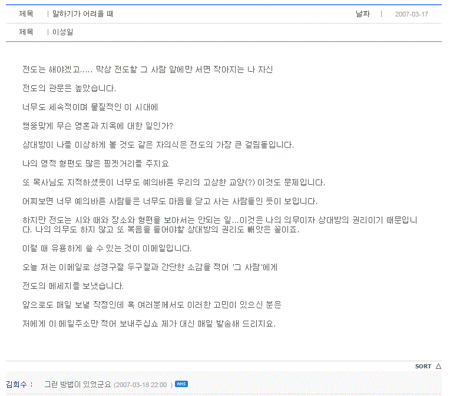Click the line starting 상대방이 나를 이상하게
This screenshot has height=396, width=450.
[x=158, y=145]
